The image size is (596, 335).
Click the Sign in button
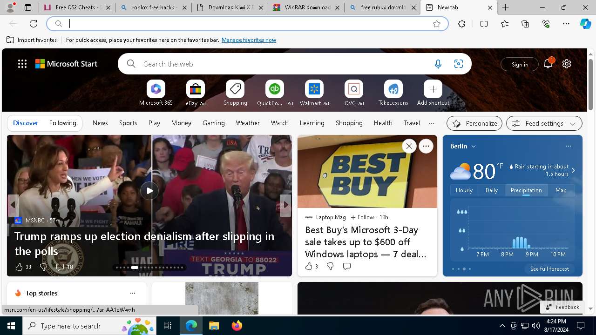click(520, 64)
